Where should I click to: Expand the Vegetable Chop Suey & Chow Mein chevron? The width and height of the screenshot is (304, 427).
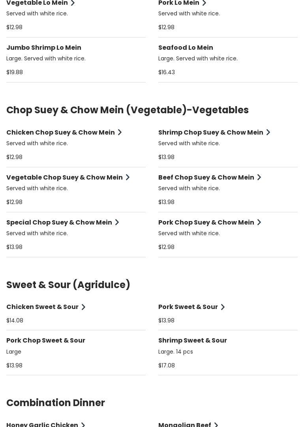(x=128, y=178)
